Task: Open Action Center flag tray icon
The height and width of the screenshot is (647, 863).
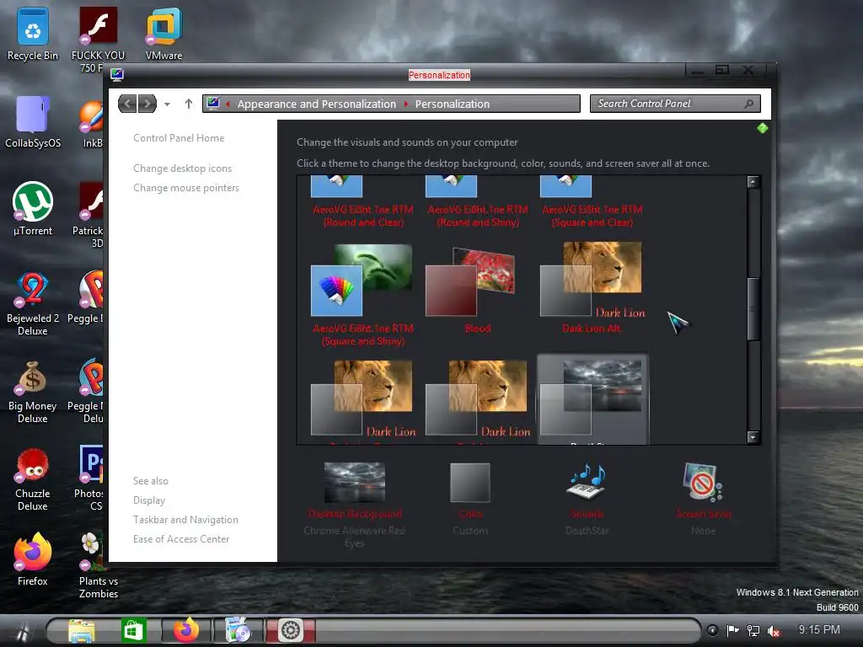Action: 732,630
